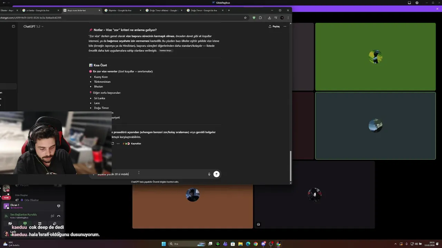Disconnect from Discord voice channel
The image size is (442, 248).
59,216
